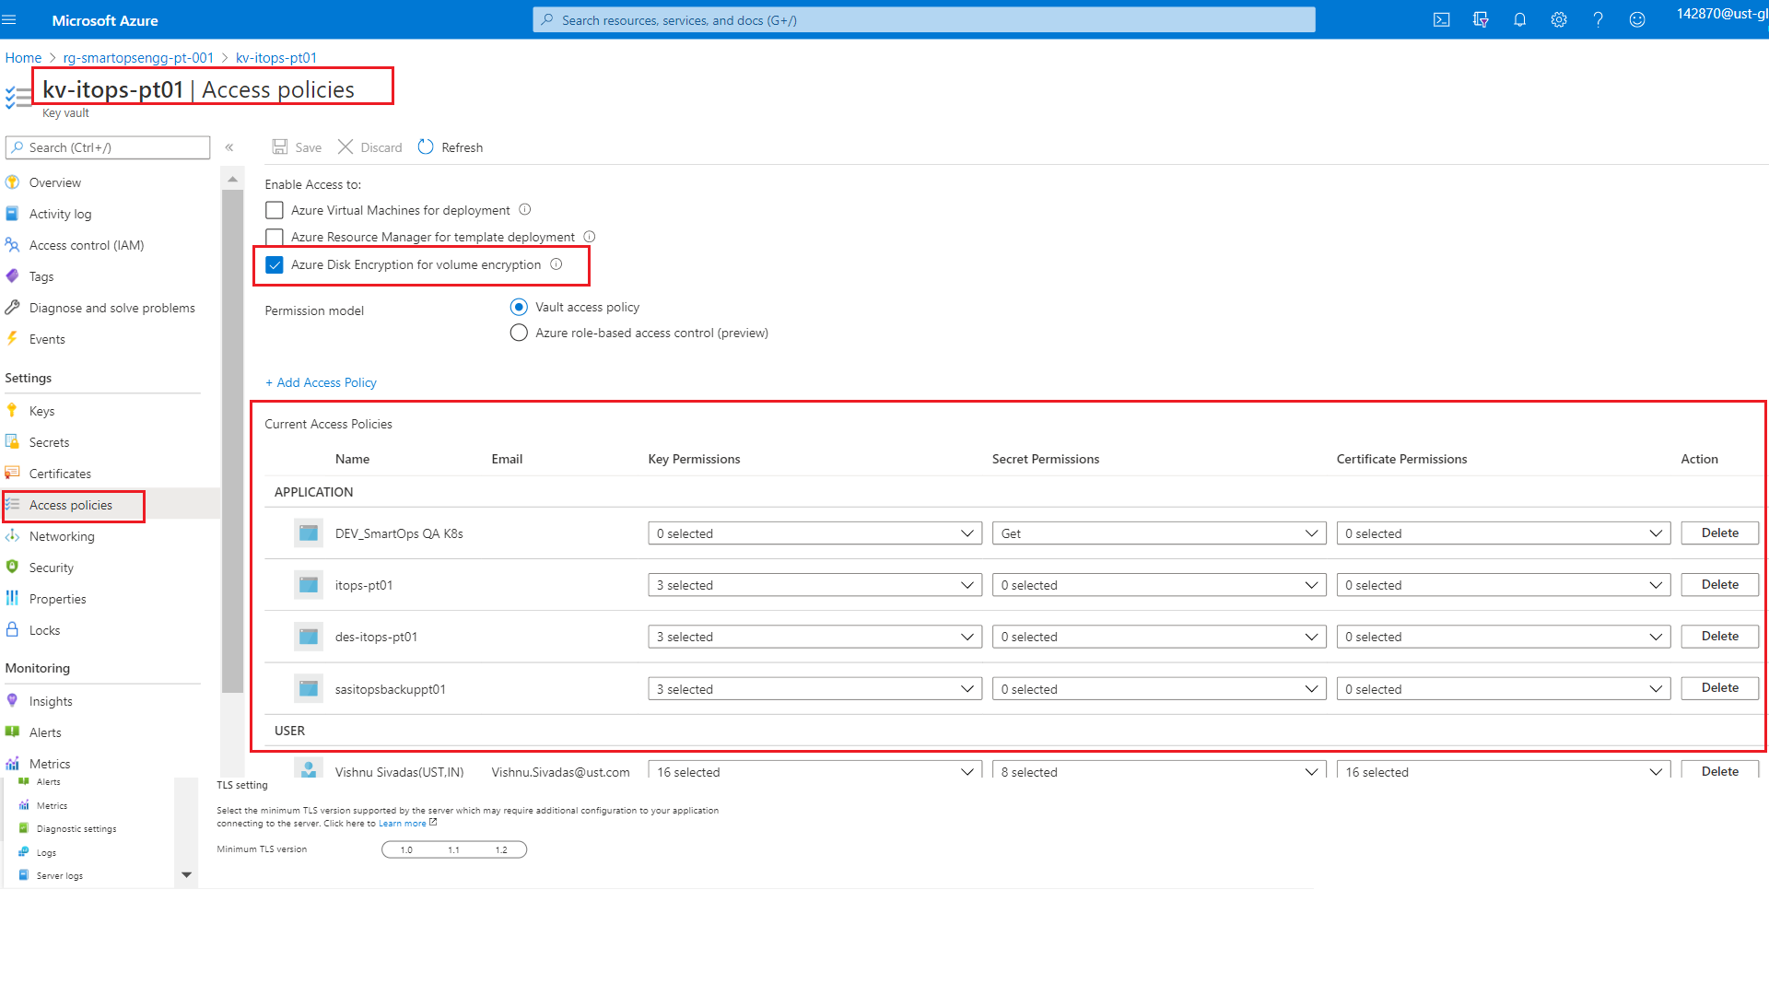Image resolution: width=1769 pixels, height=995 pixels.
Task: Open the feedback smiley icon
Action: point(1637,20)
